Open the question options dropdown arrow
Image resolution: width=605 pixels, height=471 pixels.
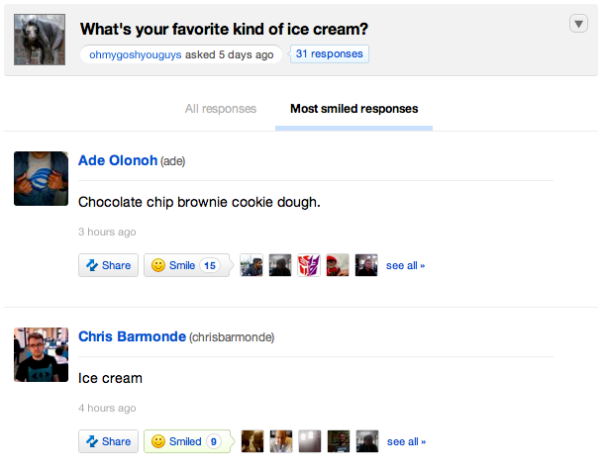coord(579,24)
